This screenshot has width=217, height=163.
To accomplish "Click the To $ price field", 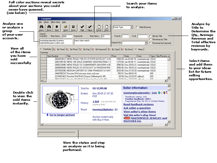I will pyautogui.click(x=143, y=36).
